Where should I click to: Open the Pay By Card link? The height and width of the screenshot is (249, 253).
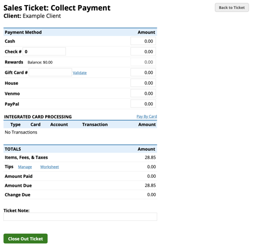(147, 117)
